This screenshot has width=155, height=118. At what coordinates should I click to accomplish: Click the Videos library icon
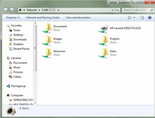[11, 77]
